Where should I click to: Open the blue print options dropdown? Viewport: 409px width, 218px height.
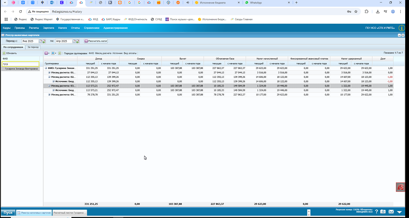pyautogui.click(x=54, y=53)
